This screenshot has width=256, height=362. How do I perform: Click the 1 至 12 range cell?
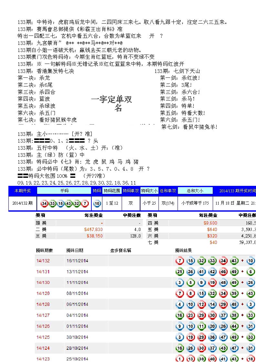[112, 203]
